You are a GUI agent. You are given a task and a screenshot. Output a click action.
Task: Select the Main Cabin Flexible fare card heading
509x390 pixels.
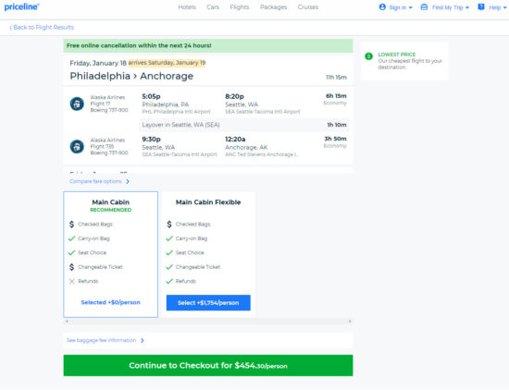(208, 202)
